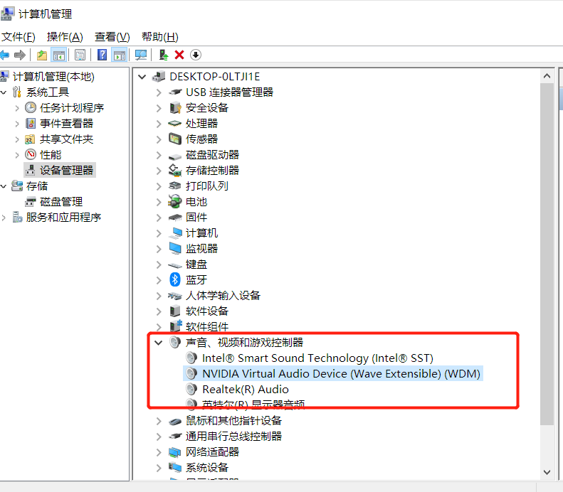Select 共享文件夹 in the left tree
This screenshot has width=563, height=492.
tap(66, 139)
